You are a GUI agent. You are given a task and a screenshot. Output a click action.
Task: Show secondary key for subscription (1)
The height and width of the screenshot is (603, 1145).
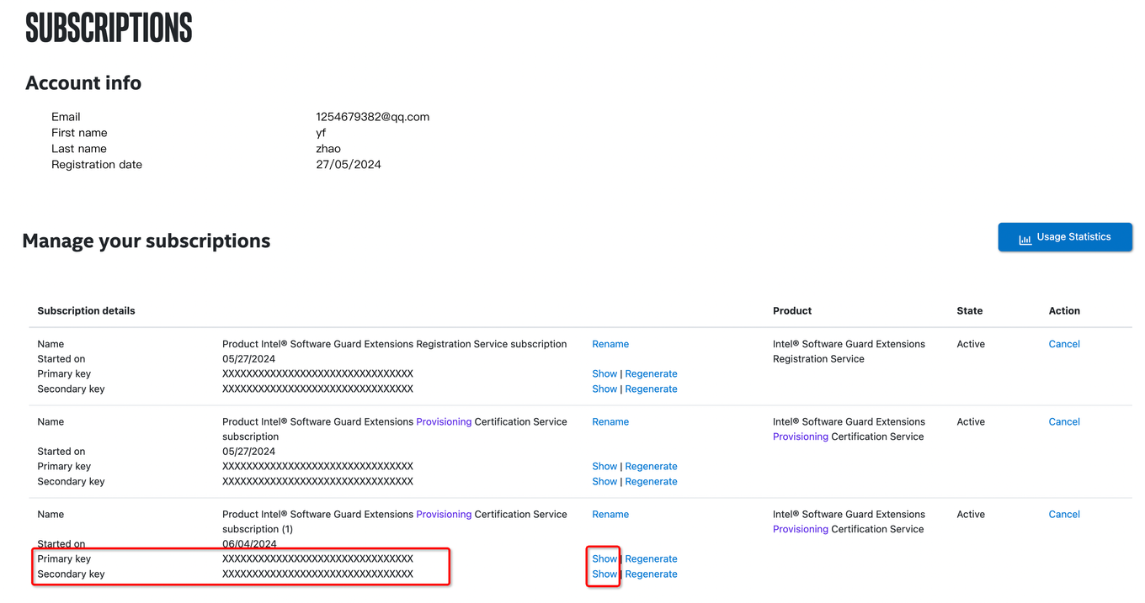coord(604,574)
